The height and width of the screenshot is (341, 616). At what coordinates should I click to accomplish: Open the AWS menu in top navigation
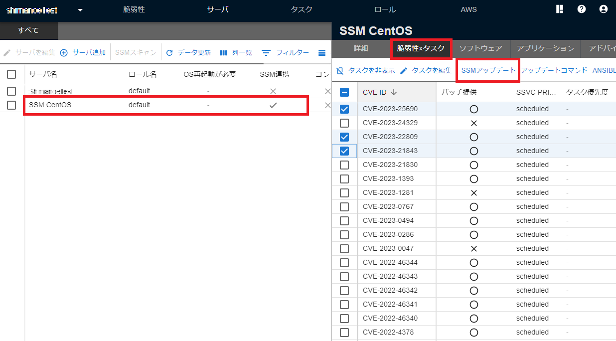pyautogui.click(x=468, y=9)
